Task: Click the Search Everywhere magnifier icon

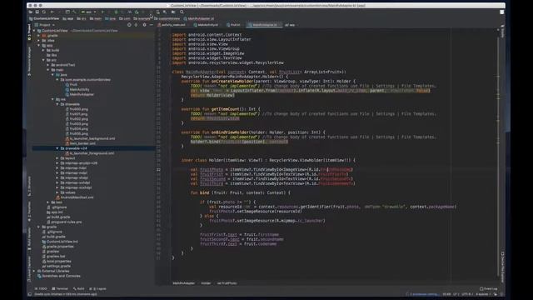Action: pyautogui.click(x=182, y=12)
